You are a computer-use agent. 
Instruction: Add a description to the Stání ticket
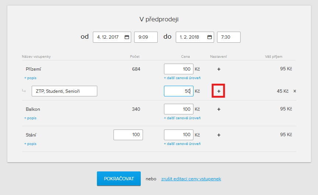click(x=30, y=144)
